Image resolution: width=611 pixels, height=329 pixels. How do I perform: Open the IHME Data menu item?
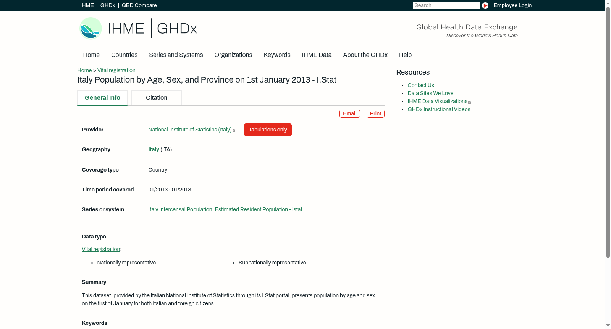317,55
